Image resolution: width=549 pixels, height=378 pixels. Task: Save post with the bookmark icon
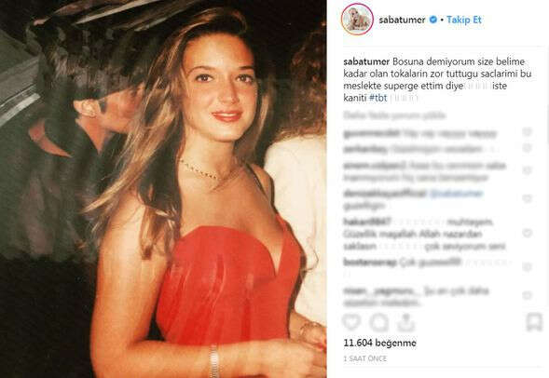tap(533, 322)
